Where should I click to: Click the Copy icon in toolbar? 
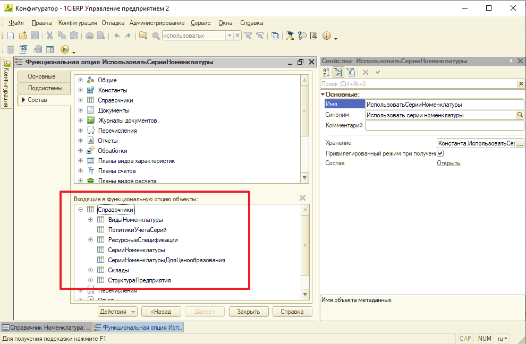click(x=62, y=36)
